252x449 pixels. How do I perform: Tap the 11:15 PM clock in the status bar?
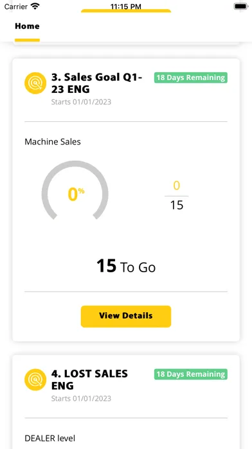point(126,6)
